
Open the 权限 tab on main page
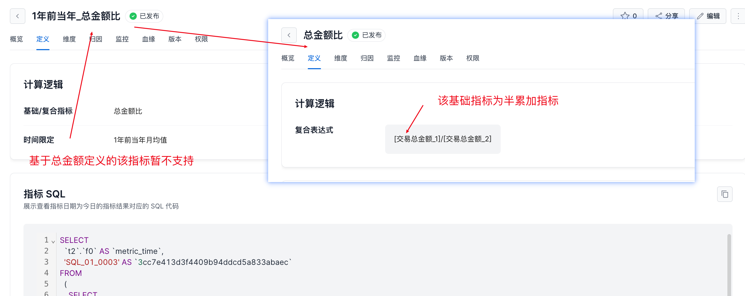201,39
